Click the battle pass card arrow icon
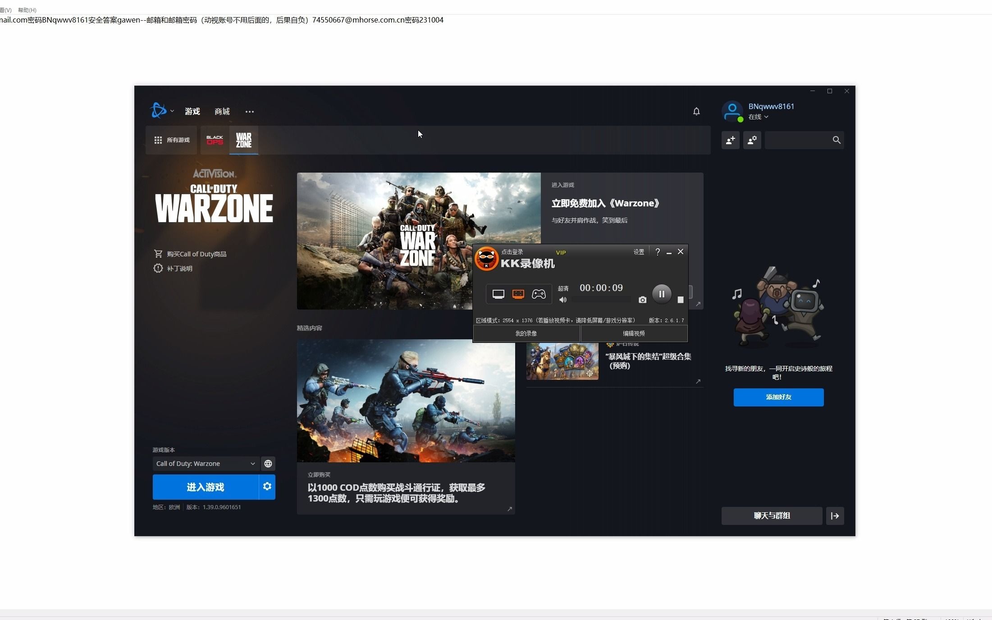Screen dimensions: 992x620 click(x=509, y=509)
